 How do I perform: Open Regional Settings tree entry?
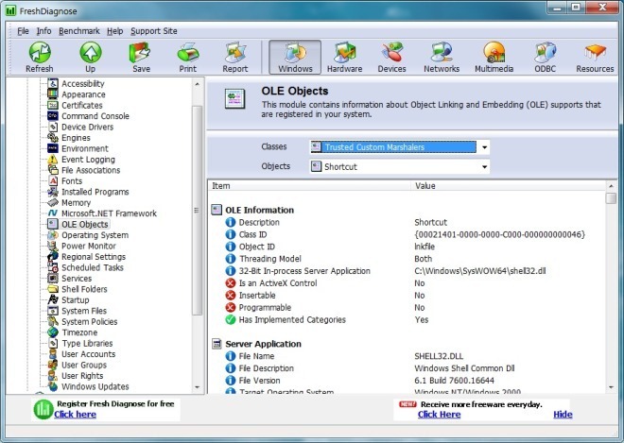[x=94, y=257]
